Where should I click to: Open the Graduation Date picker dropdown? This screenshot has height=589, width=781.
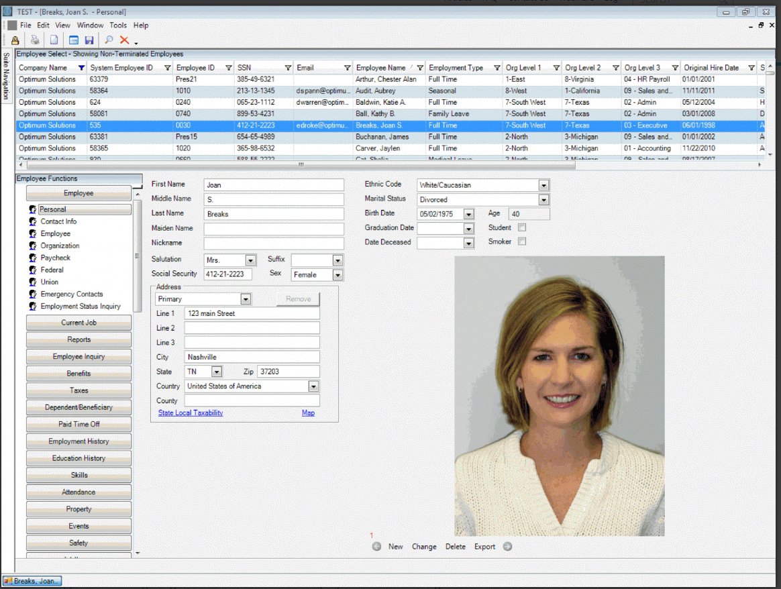tap(468, 229)
